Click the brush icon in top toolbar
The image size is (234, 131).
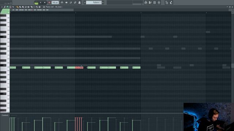pos(71,3)
